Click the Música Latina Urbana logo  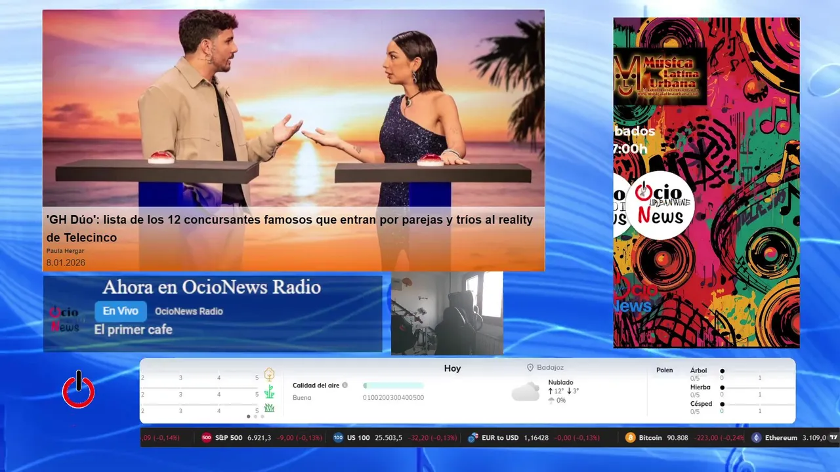pyautogui.click(x=660, y=77)
